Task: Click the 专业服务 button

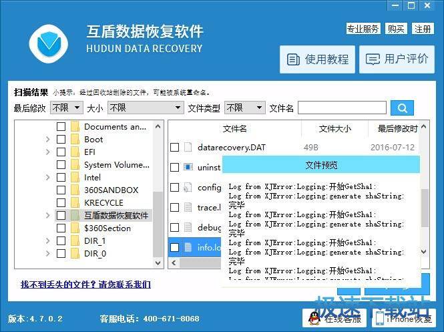Action: (363, 29)
